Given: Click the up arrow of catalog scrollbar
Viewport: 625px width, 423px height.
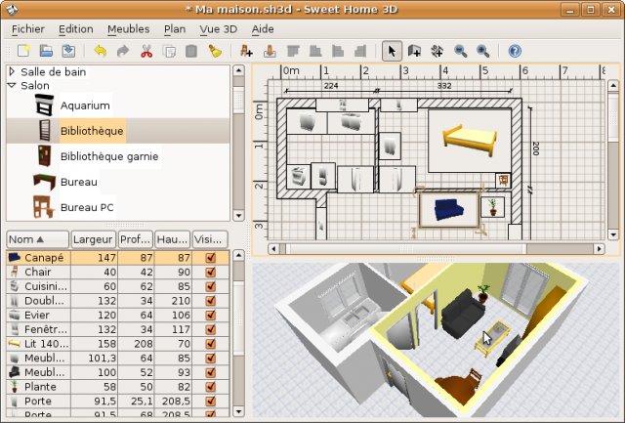Looking at the screenshot, I should 238,70.
